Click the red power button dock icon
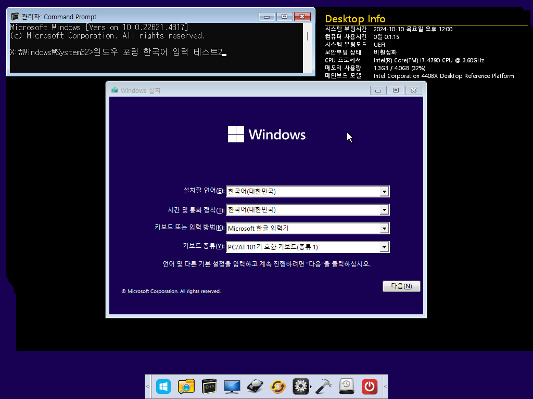 [370, 387]
